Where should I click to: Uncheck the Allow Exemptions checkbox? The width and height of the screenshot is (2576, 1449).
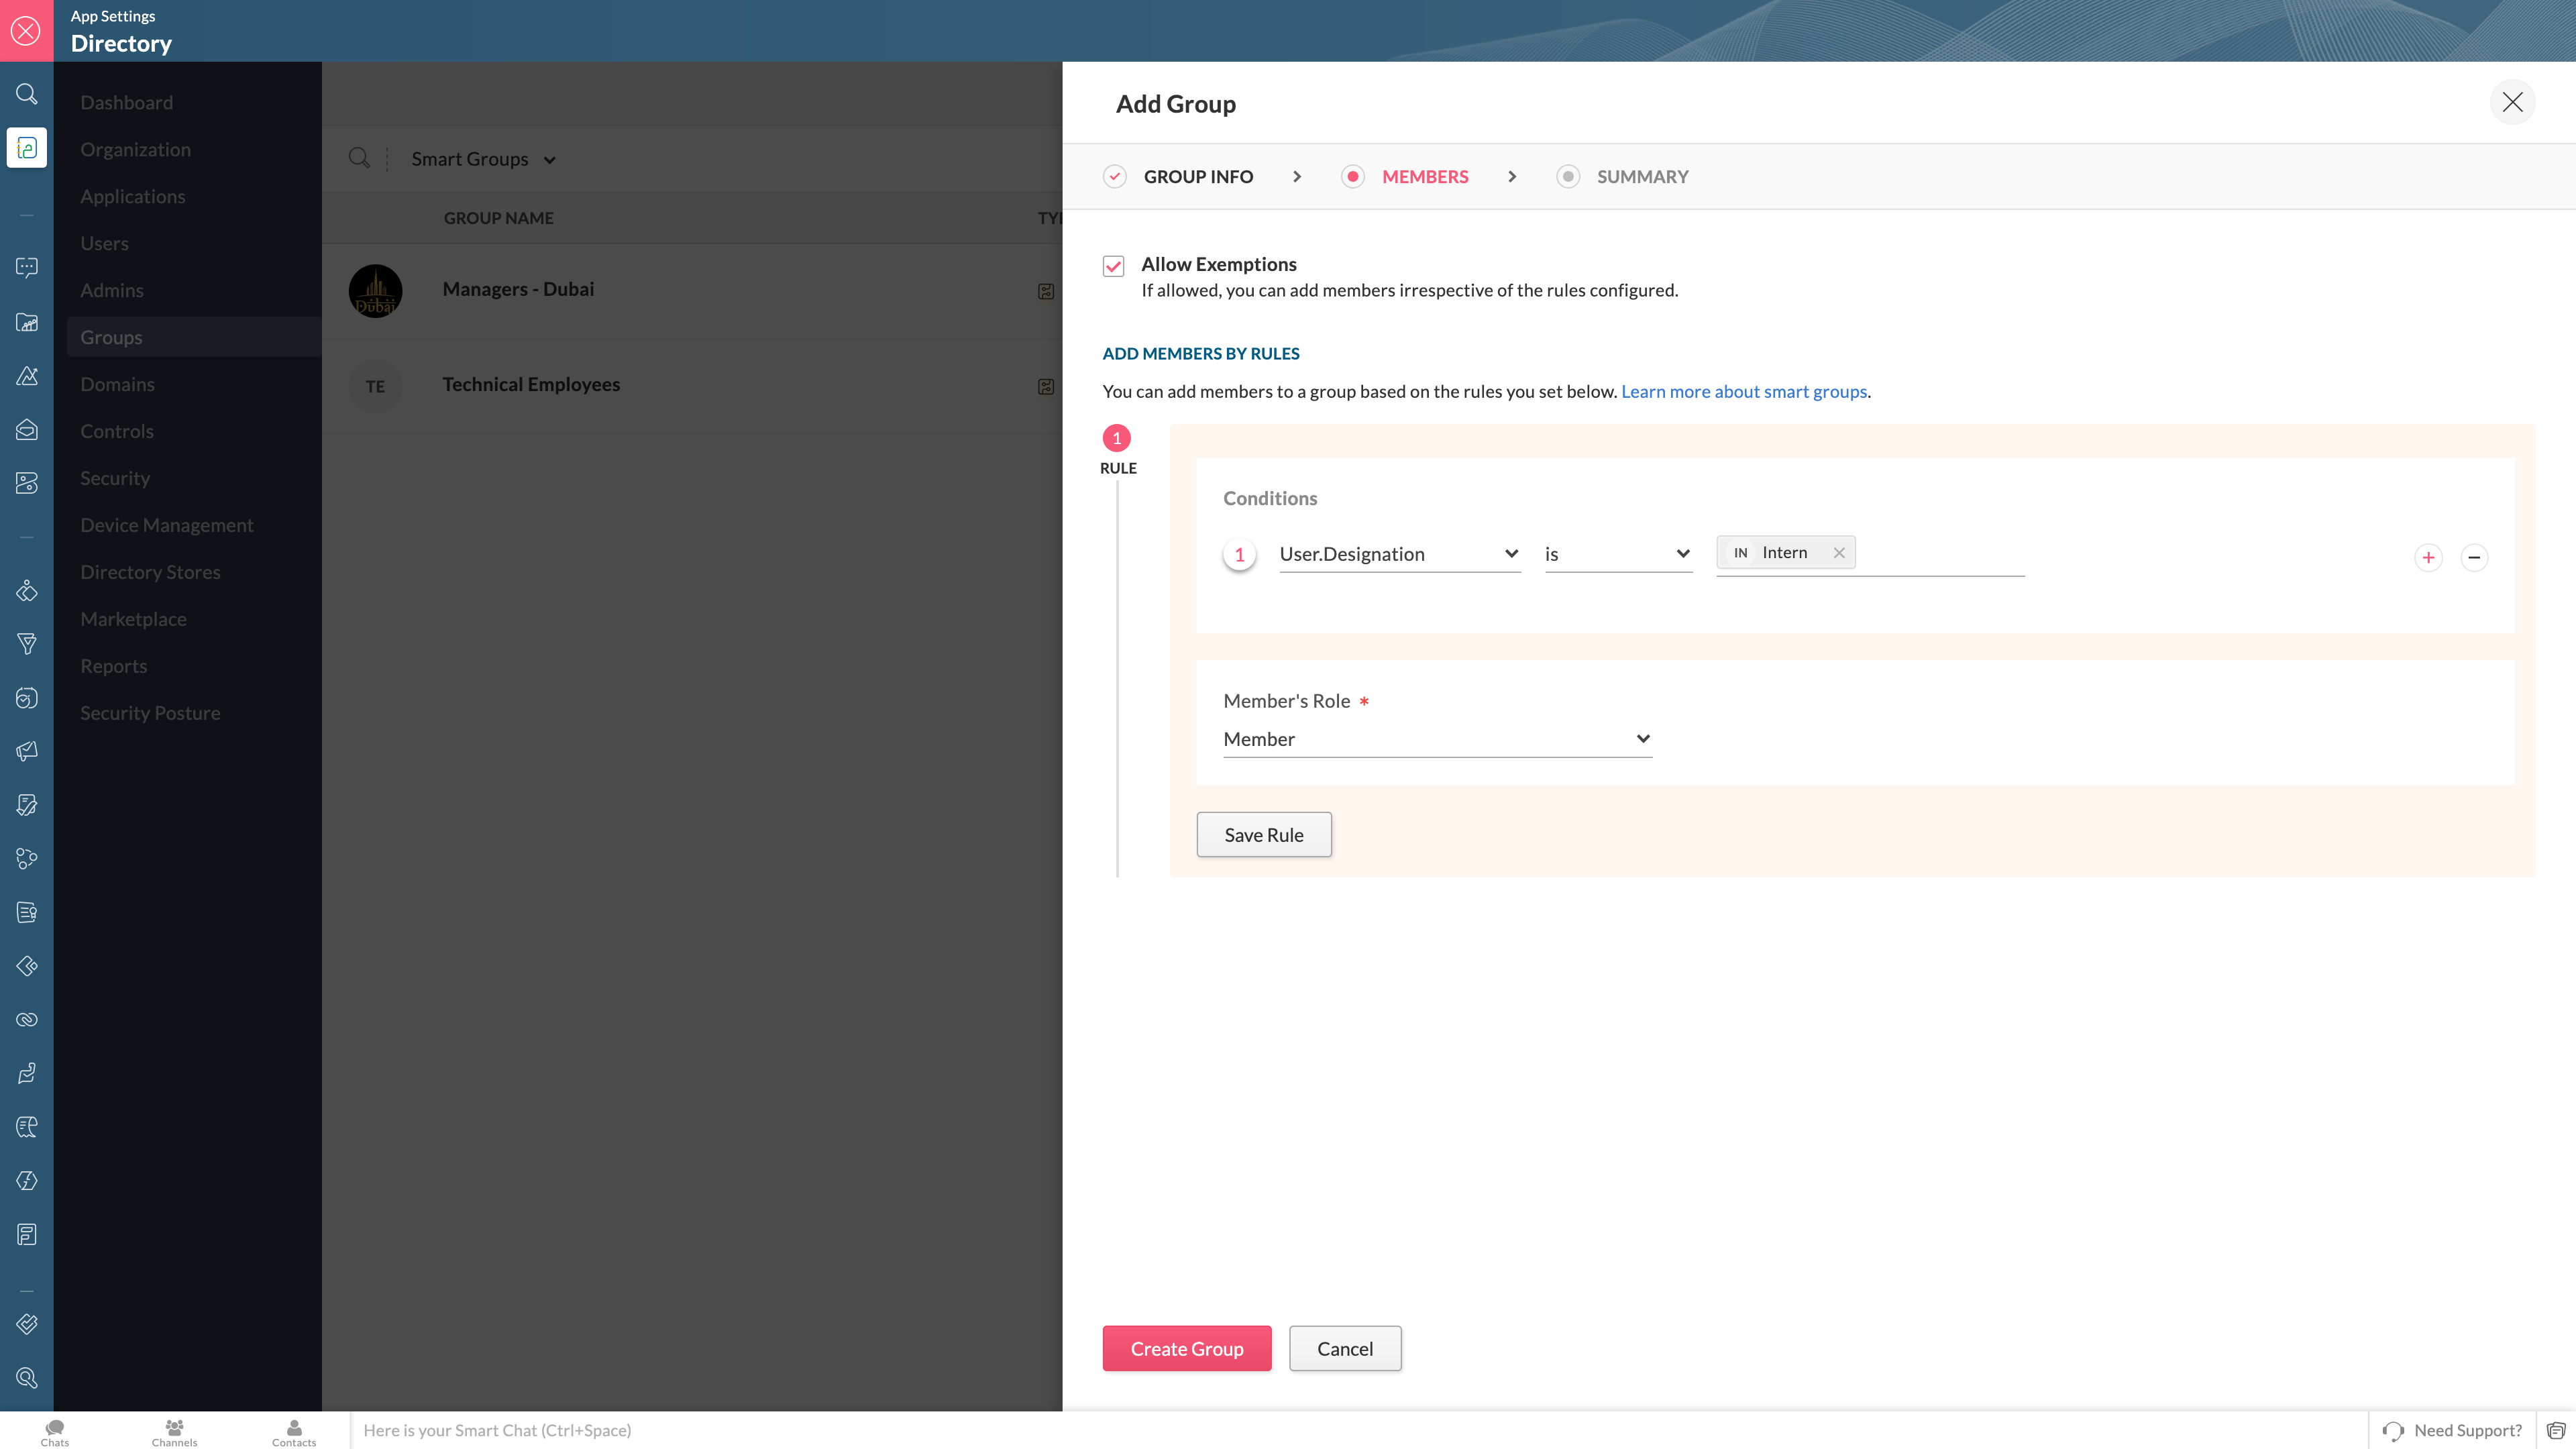click(1113, 266)
